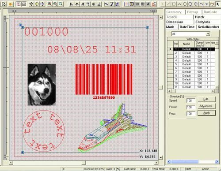Click the styles table scroll-right arrow

(x=213, y=91)
